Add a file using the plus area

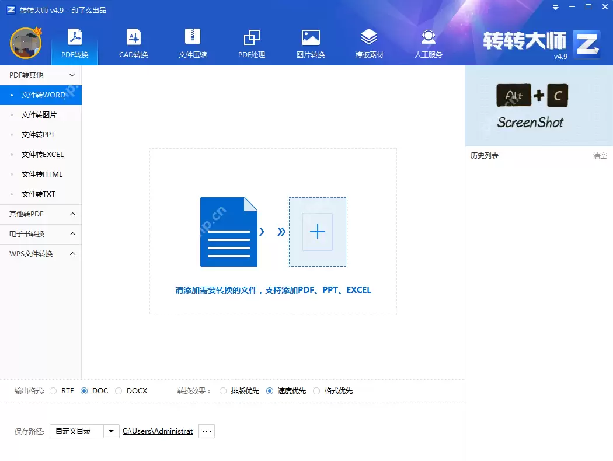(x=318, y=232)
